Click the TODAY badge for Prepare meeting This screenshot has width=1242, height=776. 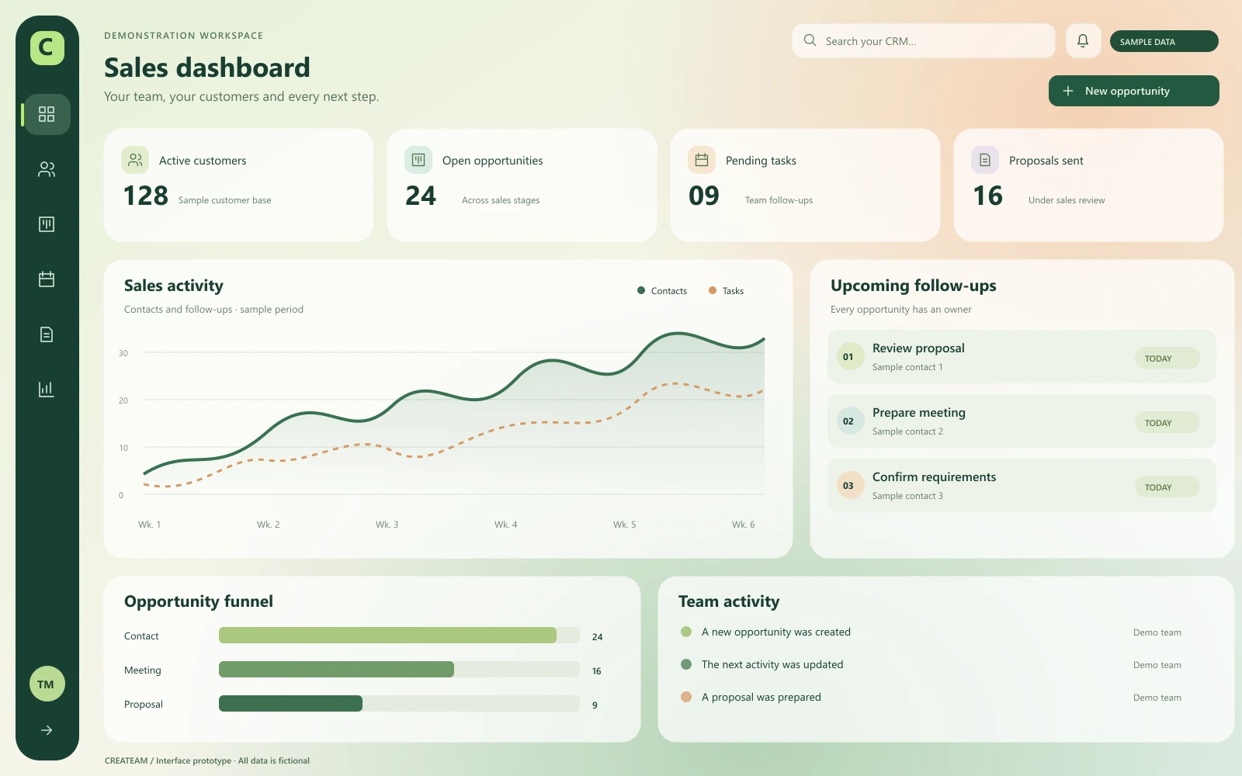click(x=1167, y=422)
